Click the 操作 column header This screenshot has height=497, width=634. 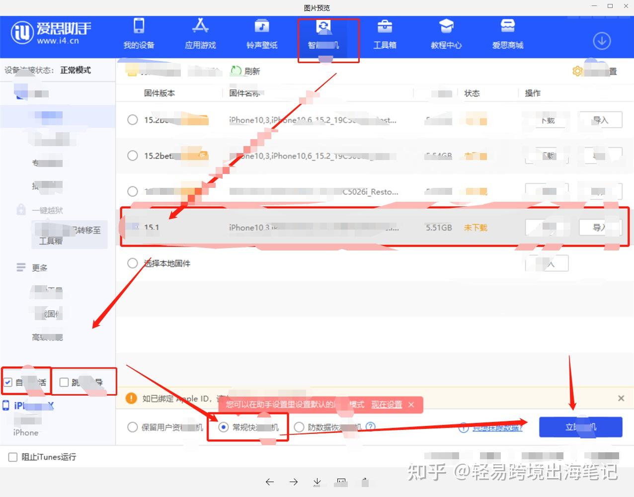[x=533, y=93]
